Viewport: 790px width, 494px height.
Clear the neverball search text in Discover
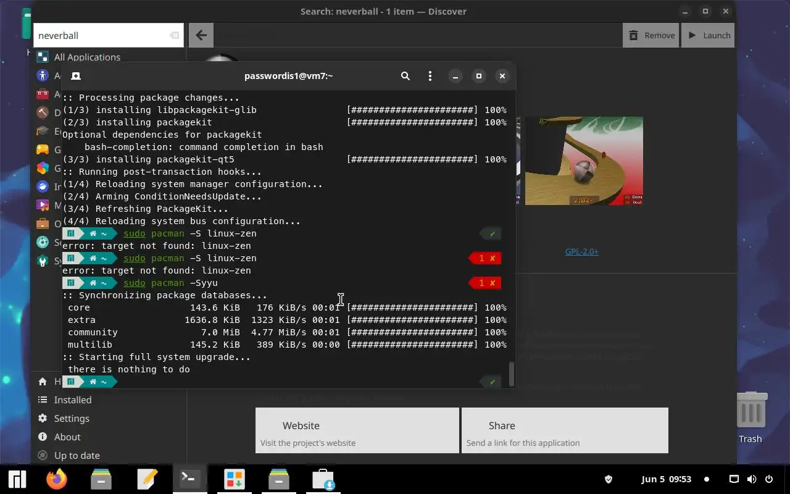pyautogui.click(x=175, y=36)
